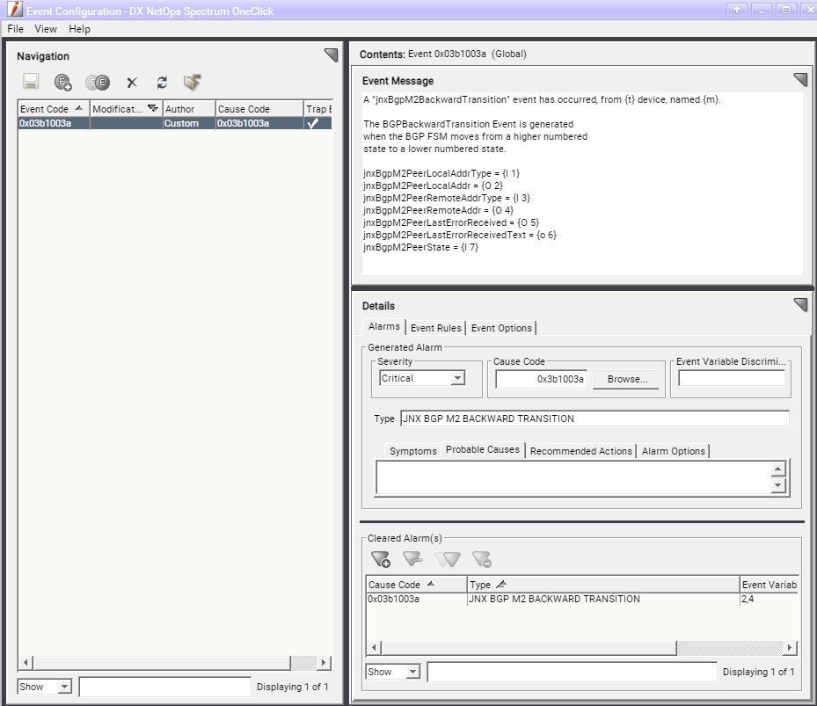Click the Copy Event icon
The height and width of the screenshot is (706, 817).
[98, 82]
